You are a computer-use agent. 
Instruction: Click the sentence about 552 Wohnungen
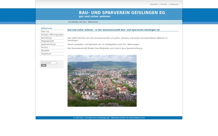coord(104,44)
